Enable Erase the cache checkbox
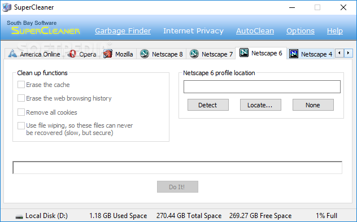The height and width of the screenshot is (222, 357). tap(21, 85)
